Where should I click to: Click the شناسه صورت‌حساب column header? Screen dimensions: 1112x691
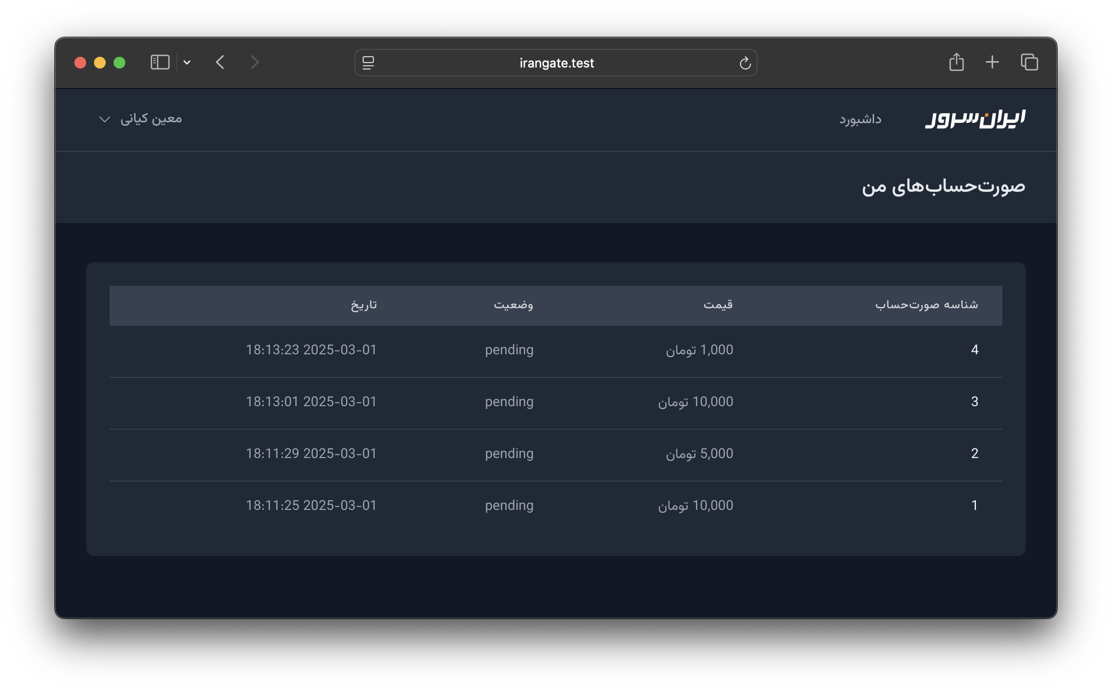pyautogui.click(x=926, y=305)
